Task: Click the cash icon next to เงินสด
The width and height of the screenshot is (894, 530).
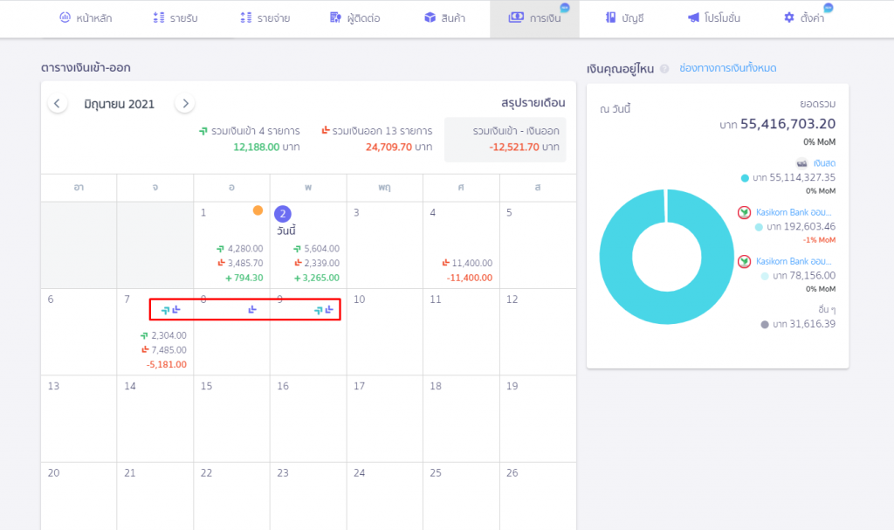Action: tap(801, 163)
